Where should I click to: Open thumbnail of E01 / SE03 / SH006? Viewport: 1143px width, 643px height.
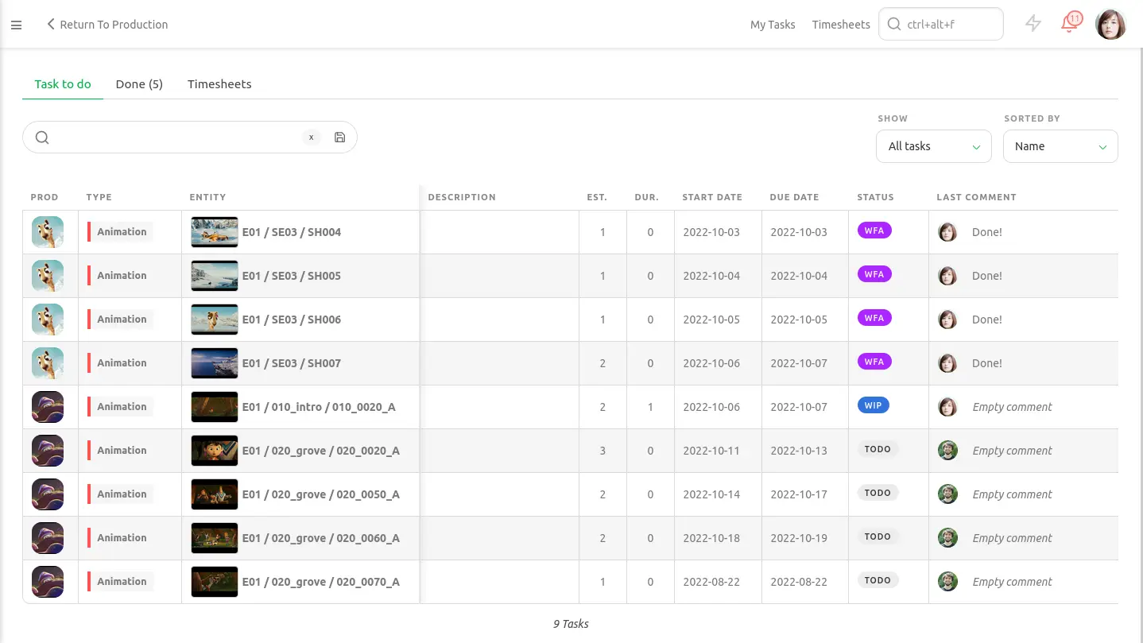tap(215, 320)
